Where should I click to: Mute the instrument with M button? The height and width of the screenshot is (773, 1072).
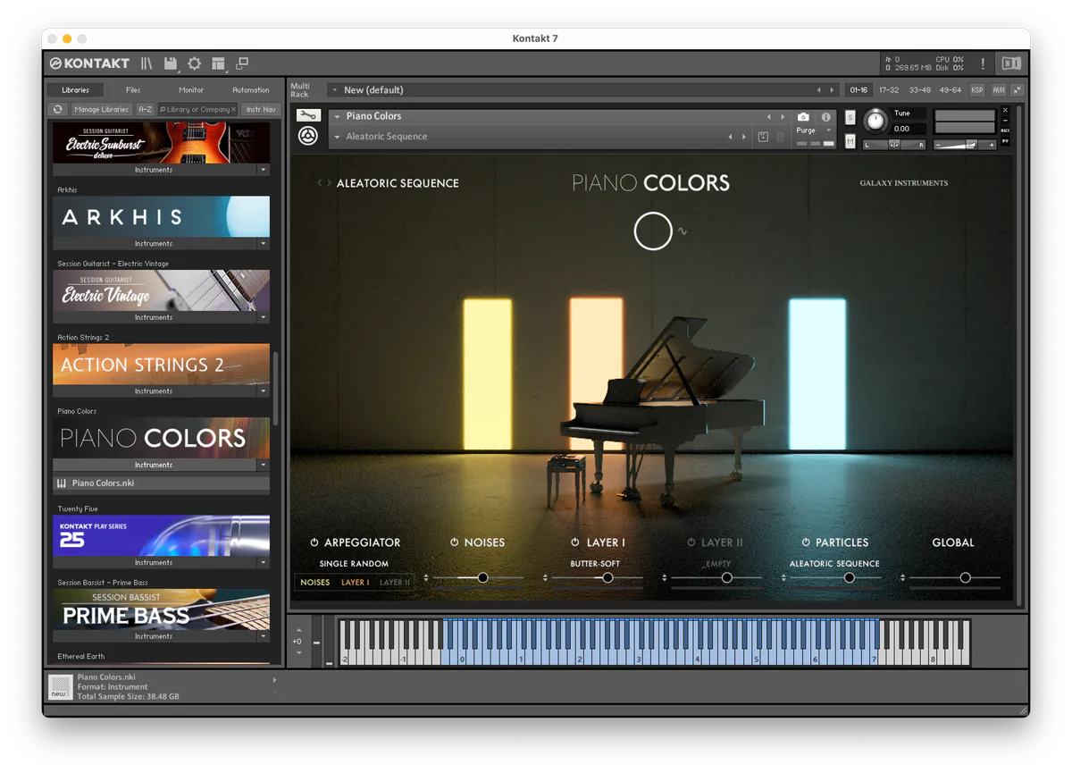(850, 142)
